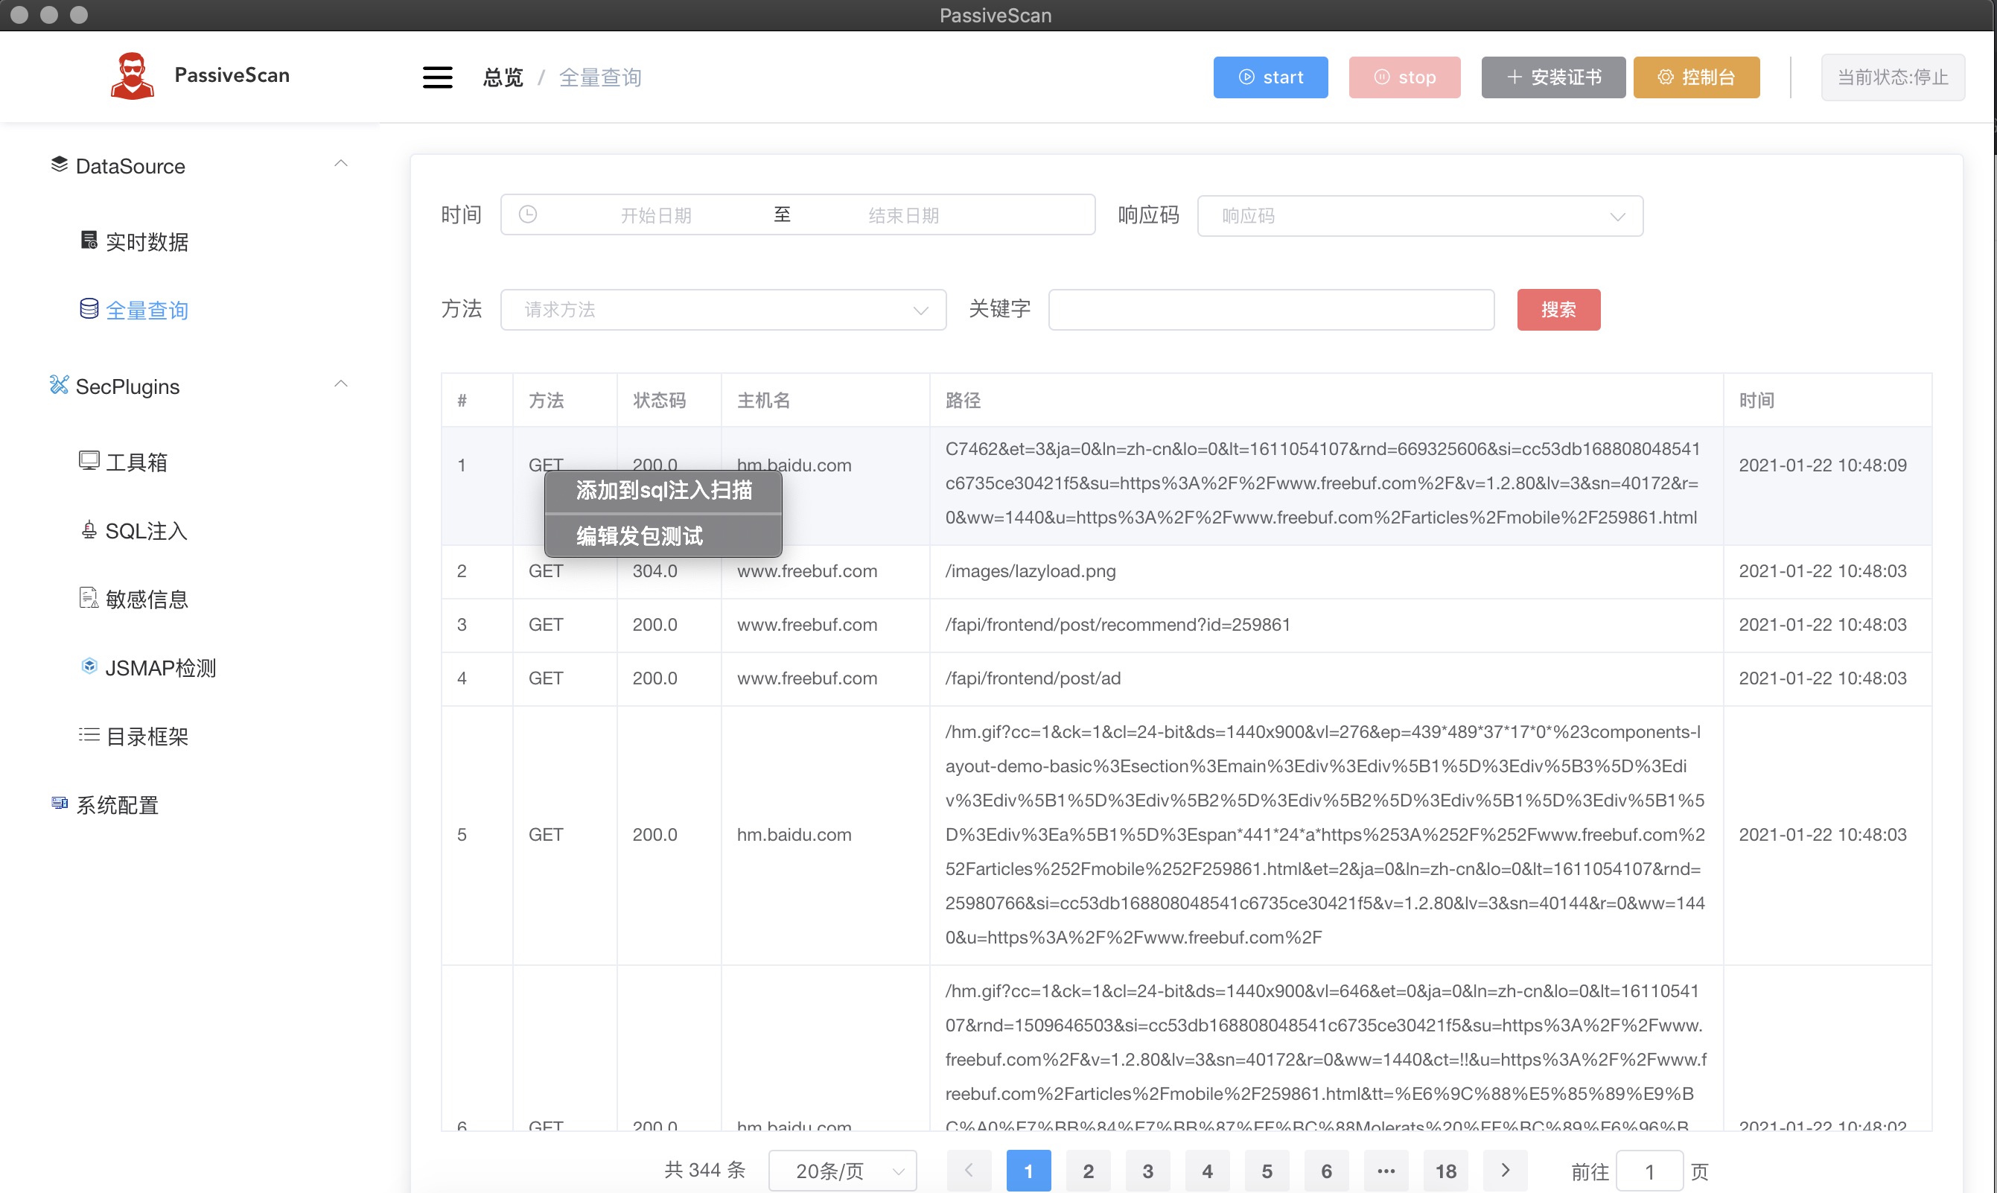Choose 添加到sql注入扫描 from the context menu

click(663, 491)
